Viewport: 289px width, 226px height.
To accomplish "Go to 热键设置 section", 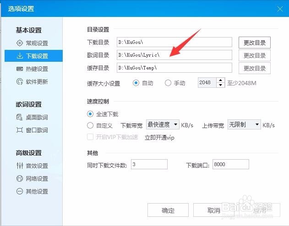I will (x=33, y=69).
